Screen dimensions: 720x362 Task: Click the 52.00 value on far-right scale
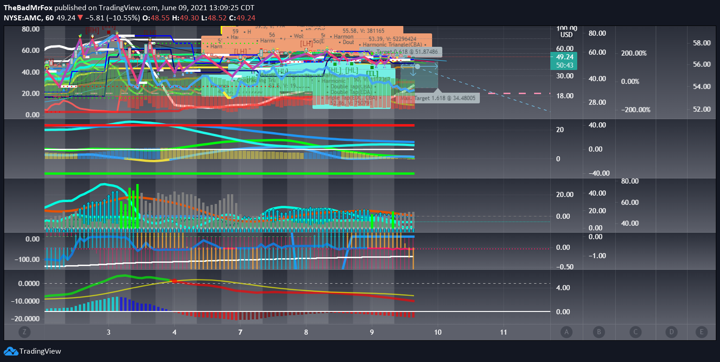coord(701,109)
